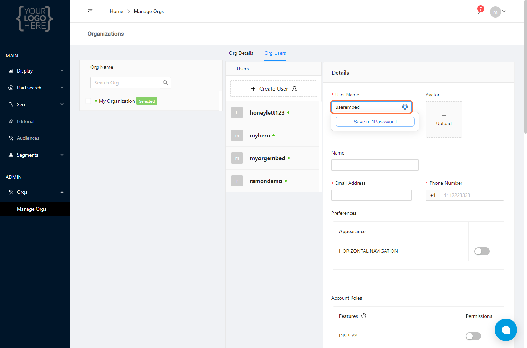527x348 pixels.
Task: Click the Editorial pen icon in sidebar
Action: pyautogui.click(x=11, y=121)
